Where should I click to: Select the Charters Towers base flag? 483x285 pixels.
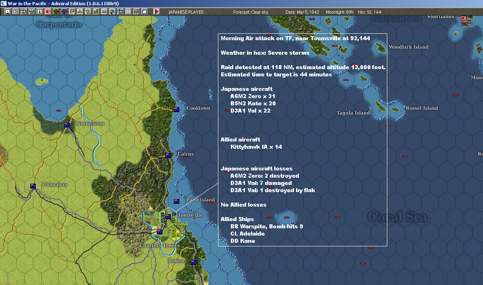click(x=160, y=232)
